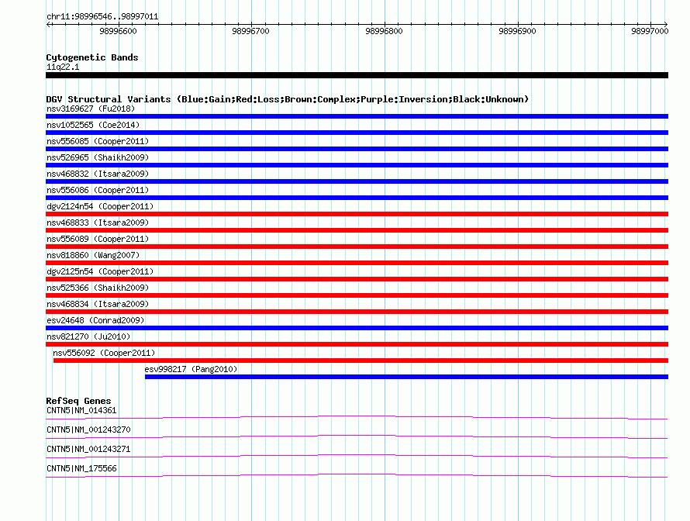
Task: Click the Cytogenetic Bands track title
Action: (92, 57)
